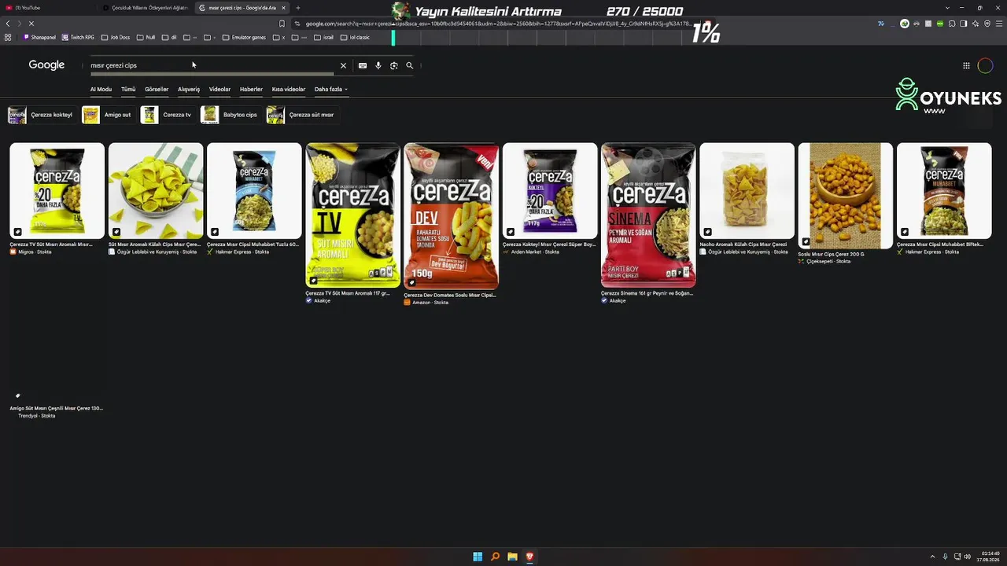This screenshot has height=566, width=1007.
Task: Open File Explorer from the taskbar
Action: coord(512,557)
